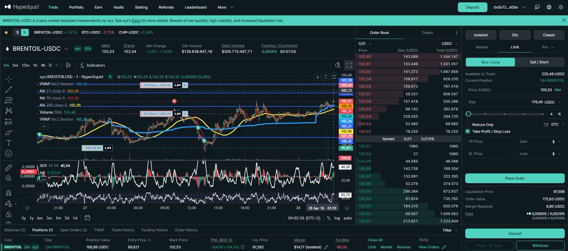The height and width of the screenshot is (251, 568).
Task: Select Sell / Short side
Action: [x=539, y=62]
